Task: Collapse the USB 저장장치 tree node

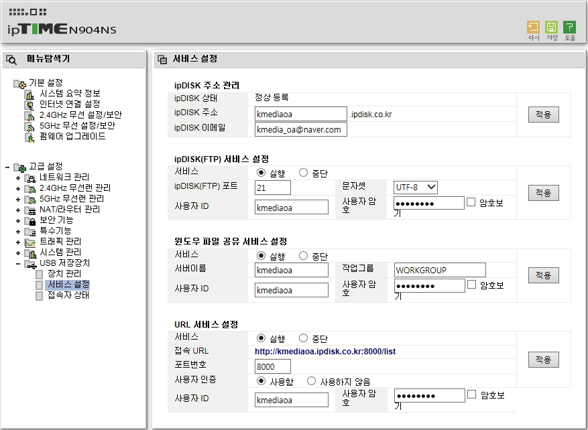Action: (x=18, y=264)
